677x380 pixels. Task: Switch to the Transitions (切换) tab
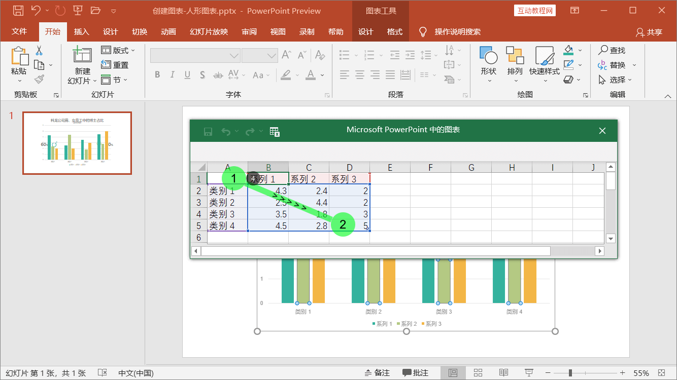coord(140,31)
